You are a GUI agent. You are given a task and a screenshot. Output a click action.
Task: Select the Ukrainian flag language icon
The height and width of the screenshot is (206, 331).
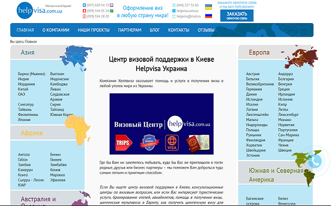(x=208, y=7)
